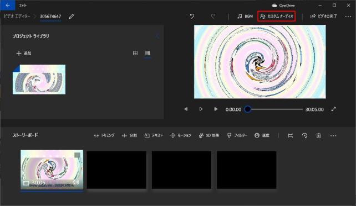This screenshot has height=206, width=356.
Task: Open the モーション motion tool
Action: click(181, 135)
